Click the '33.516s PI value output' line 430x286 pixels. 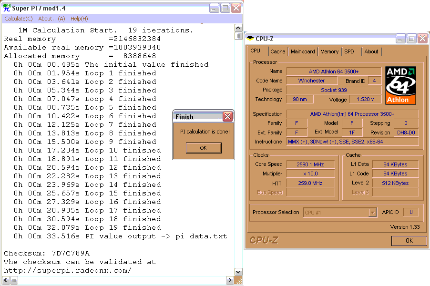point(121,236)
